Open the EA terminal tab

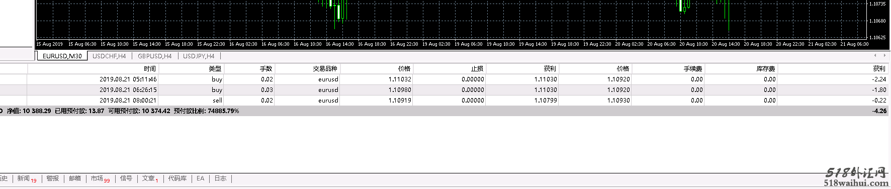point(200,178)
